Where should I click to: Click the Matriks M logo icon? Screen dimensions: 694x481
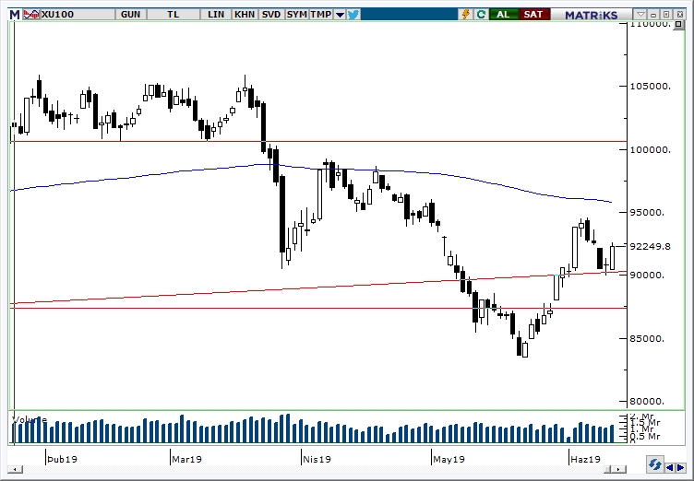coord(15,15)
